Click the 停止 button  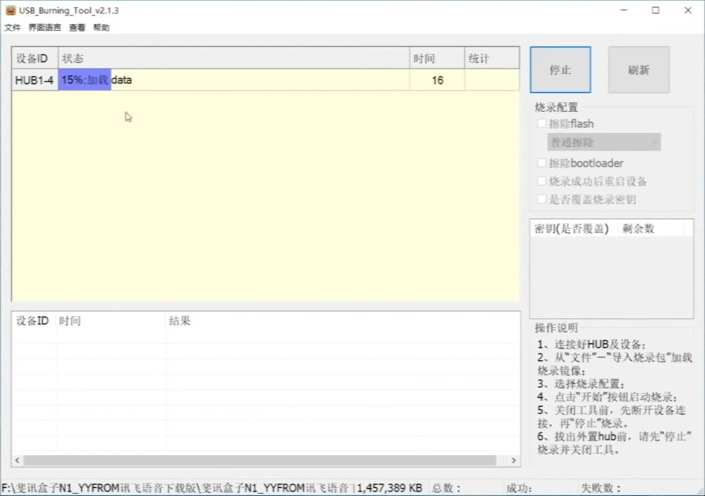560,70
